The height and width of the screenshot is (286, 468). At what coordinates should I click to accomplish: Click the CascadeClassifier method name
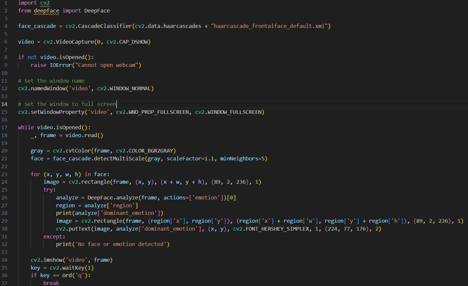pos(105,26)
